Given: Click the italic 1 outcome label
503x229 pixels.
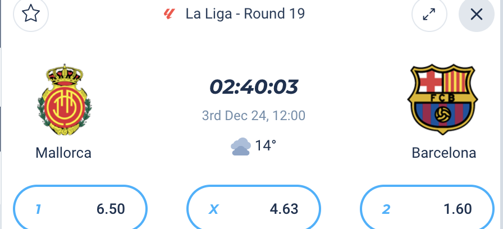Looking at the screenshot, I should pos(38,209).
